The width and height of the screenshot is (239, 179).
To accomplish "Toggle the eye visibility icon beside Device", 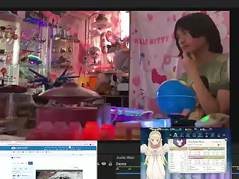I will click(x=104, y=164).
